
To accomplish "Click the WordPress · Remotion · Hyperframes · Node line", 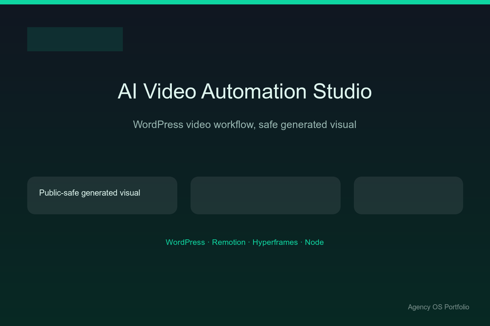I will tap(245, 242).
